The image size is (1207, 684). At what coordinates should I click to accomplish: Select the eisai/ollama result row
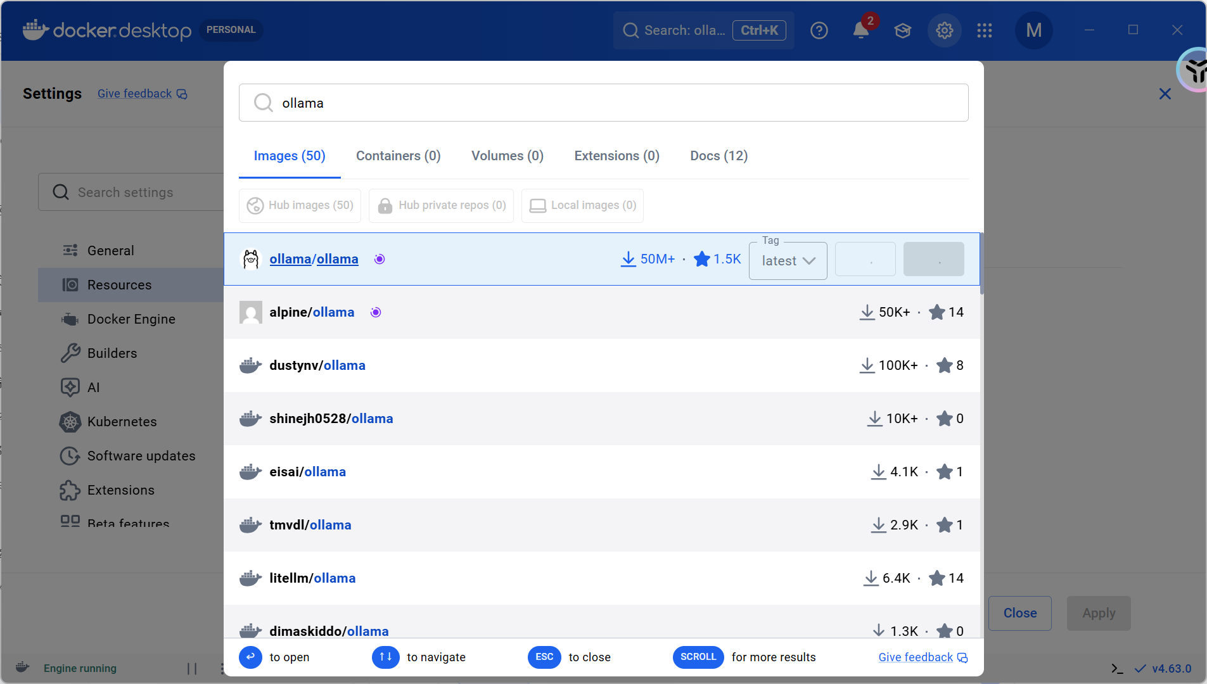(602, 472)
